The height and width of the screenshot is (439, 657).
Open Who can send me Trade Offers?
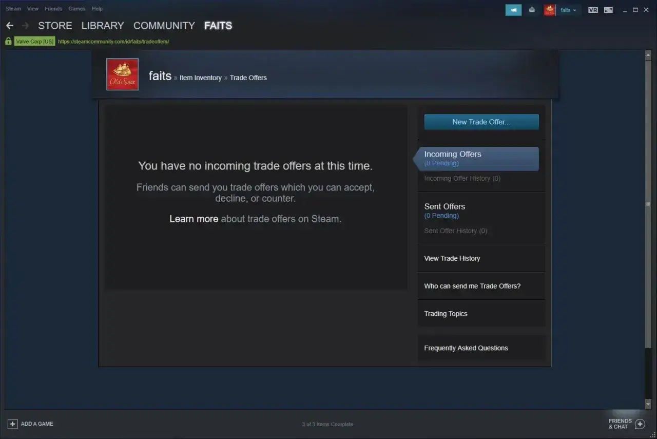472,287
